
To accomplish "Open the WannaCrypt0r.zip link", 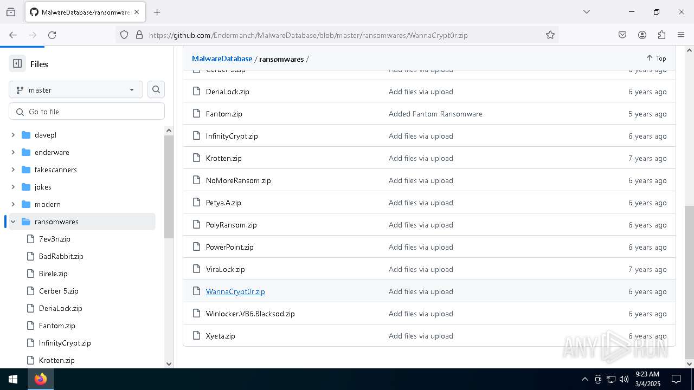I will [x=235, y=291].
